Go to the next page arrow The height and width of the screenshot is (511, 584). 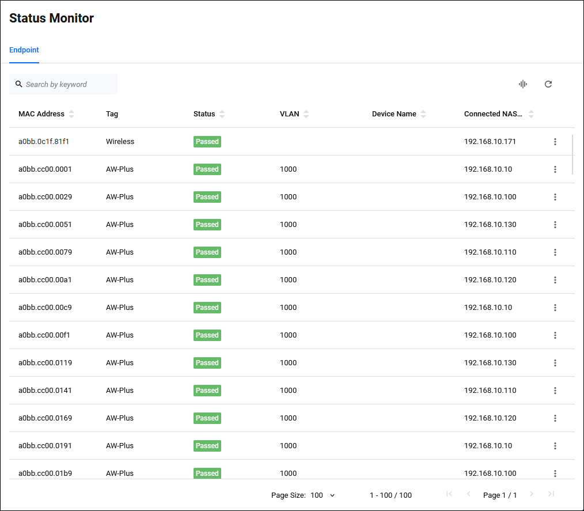tap(532, 494)
